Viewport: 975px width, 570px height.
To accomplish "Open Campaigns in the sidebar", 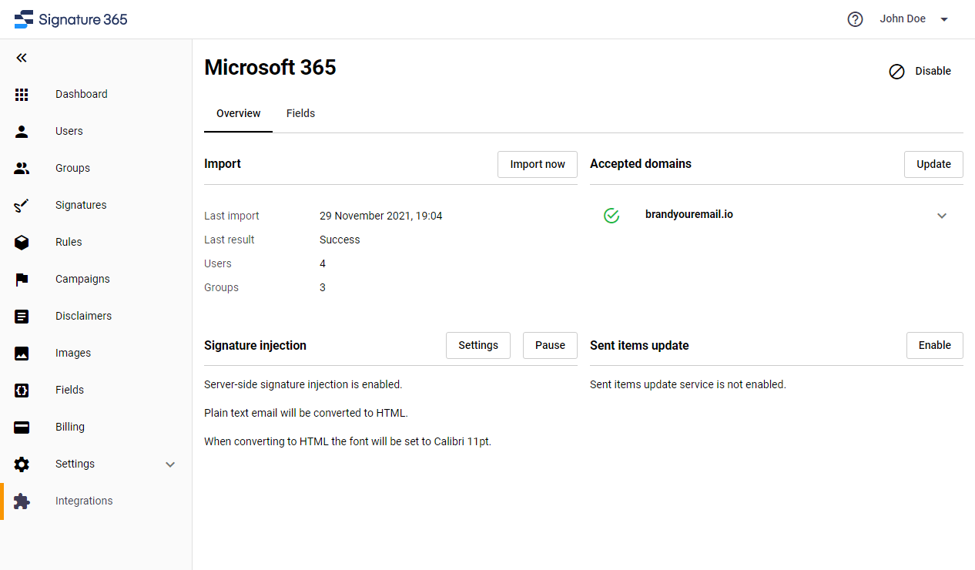I will (x=82, y=279).
